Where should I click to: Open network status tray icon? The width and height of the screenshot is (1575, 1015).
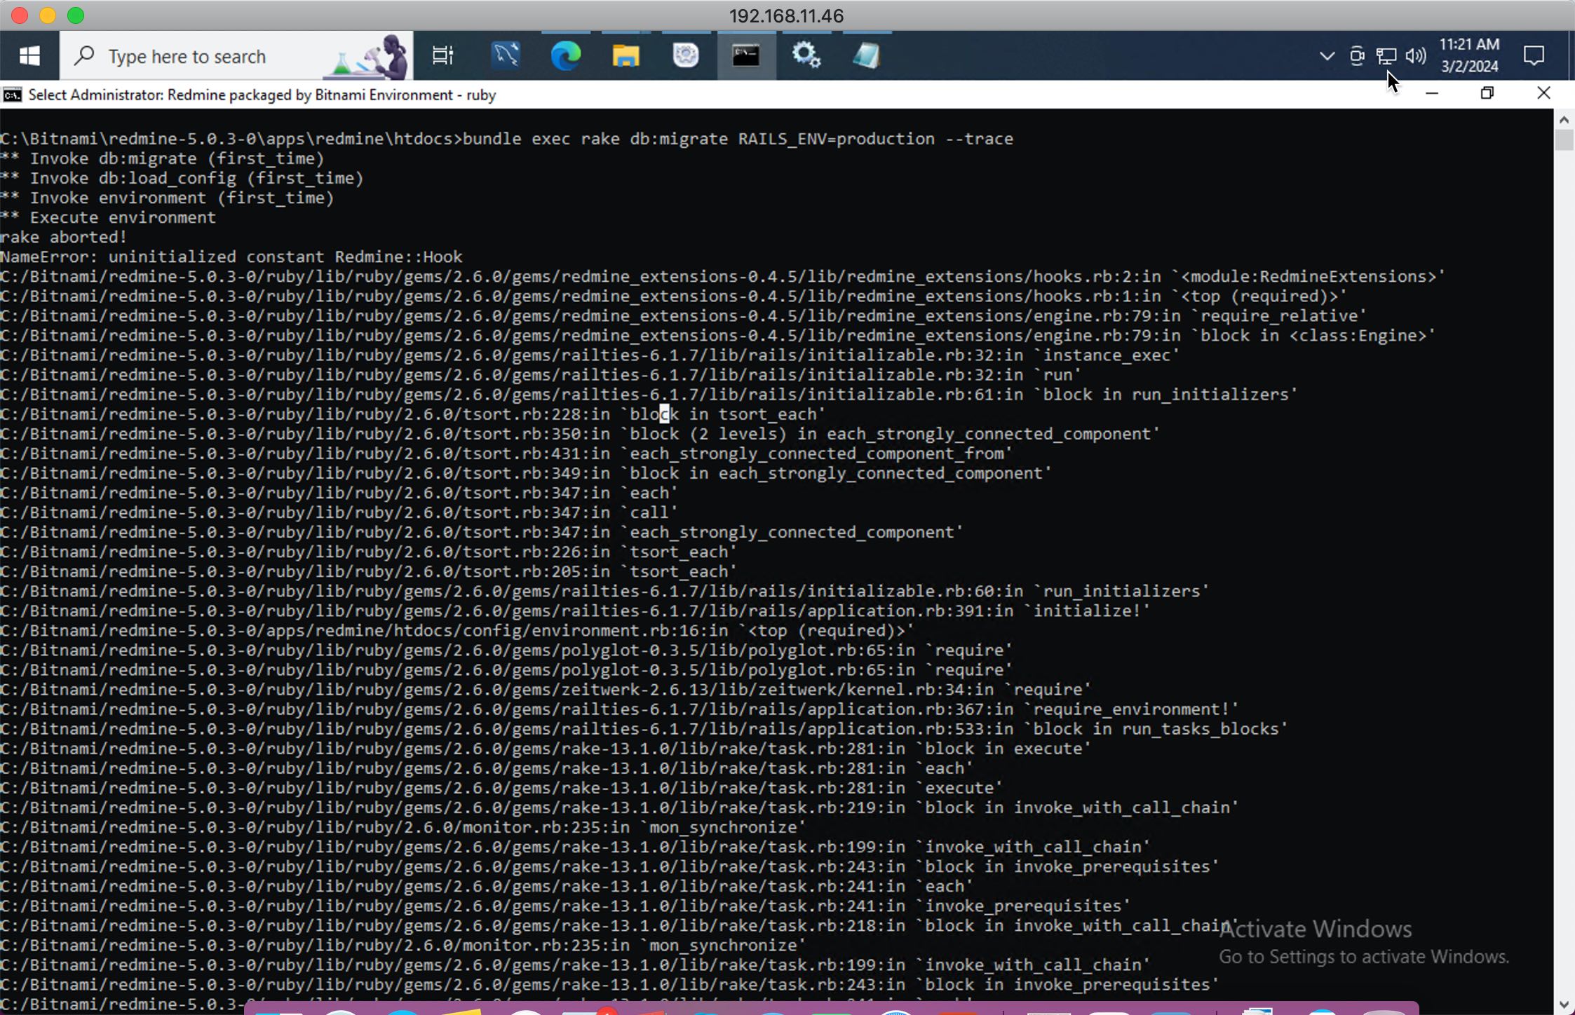1386,55
